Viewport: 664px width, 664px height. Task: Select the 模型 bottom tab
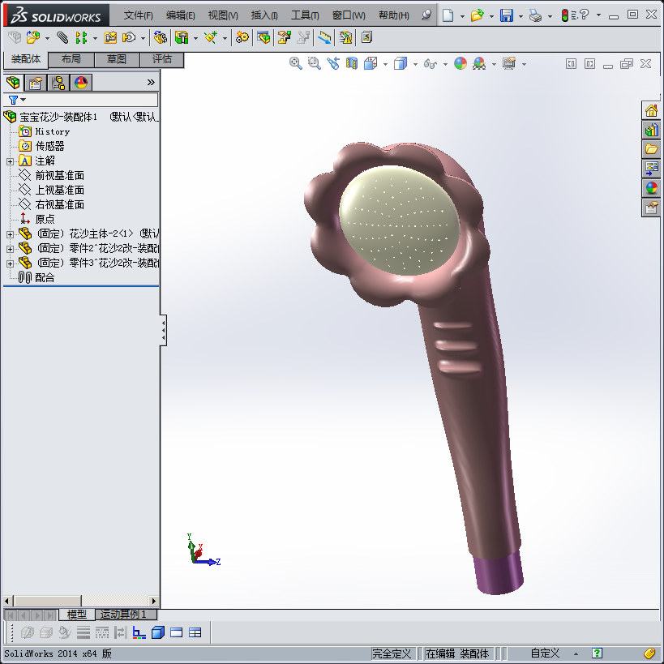pyautogui.click(x=77, y=614)
